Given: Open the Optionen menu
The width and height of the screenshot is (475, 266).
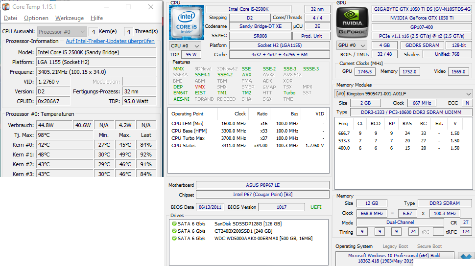Looking at the screenshot, I should [x=36, y=18].
